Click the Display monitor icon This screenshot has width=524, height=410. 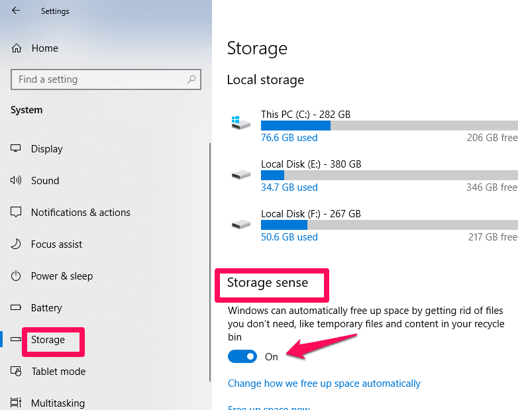tap(17, 149)
